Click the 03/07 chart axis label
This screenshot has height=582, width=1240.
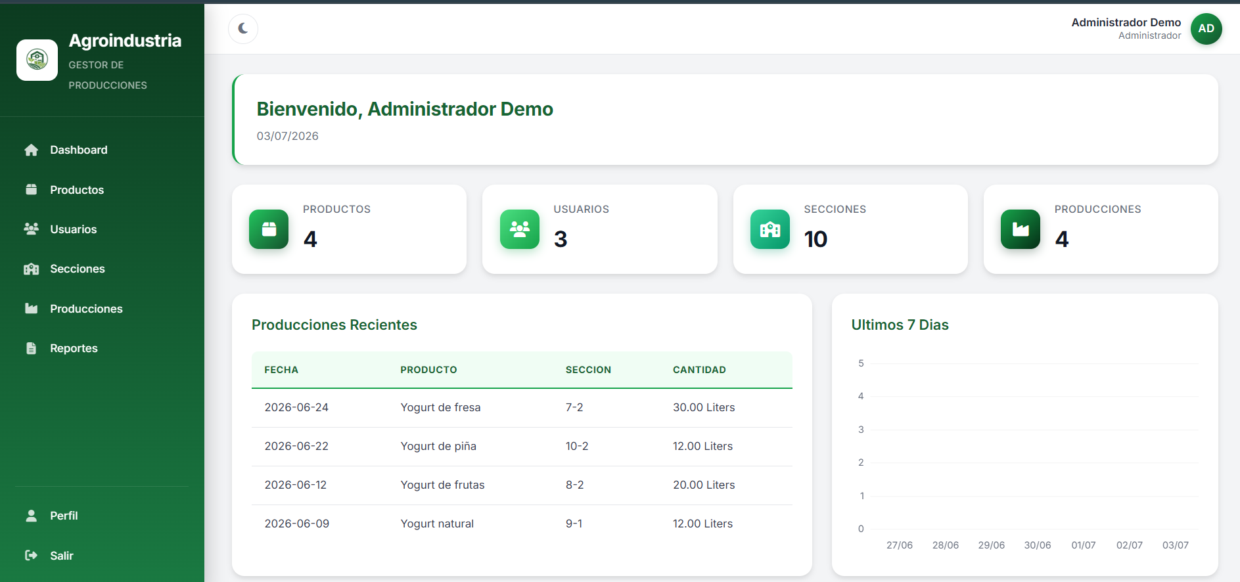(x=1175, y=545)
